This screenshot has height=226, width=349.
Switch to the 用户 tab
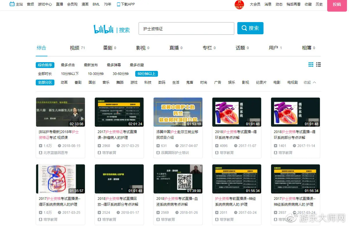[x=275, y=48]
